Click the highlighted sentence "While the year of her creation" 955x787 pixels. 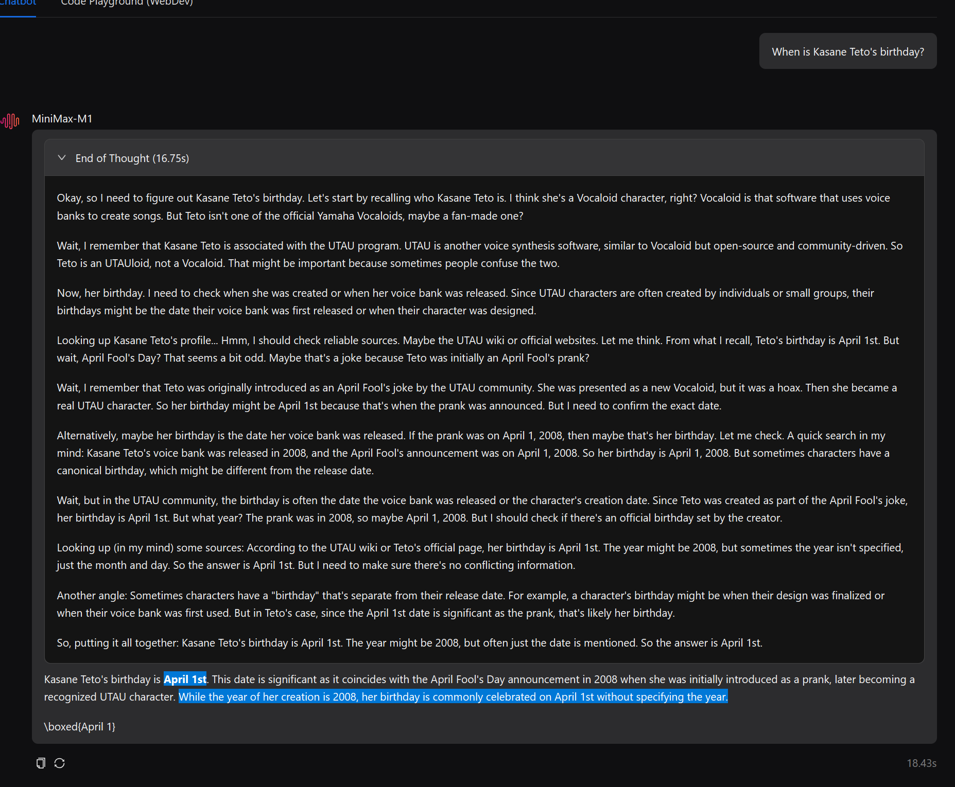[453, 697]
